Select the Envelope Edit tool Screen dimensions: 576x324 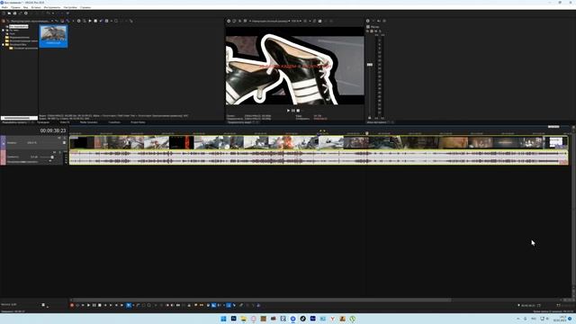[138, 305]
